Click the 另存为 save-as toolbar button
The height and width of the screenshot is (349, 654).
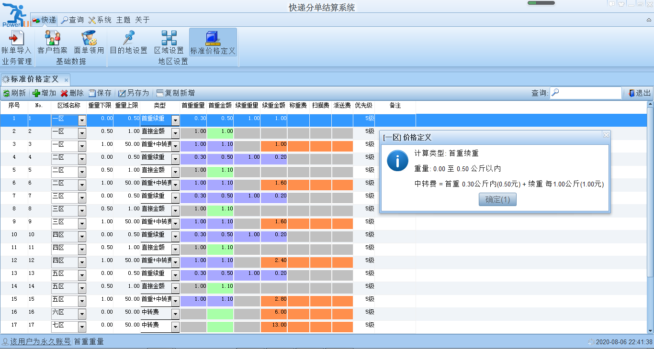point(134,93)
